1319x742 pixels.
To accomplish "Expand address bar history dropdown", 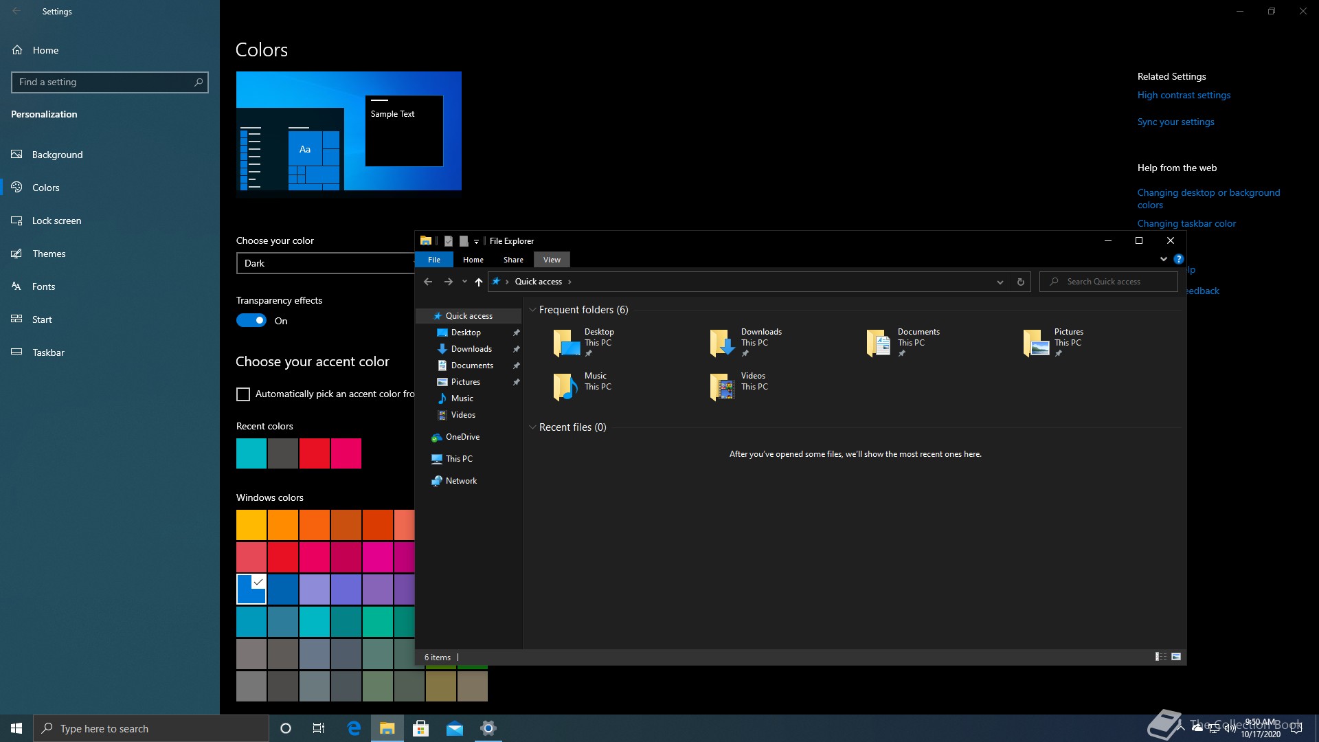I will click(1000, 282).
